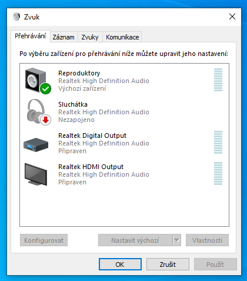Viewport: 247px width, 281px height.
Task: Click Realtek High Definition Audio under Sluchátka
Action: point(104,112)
